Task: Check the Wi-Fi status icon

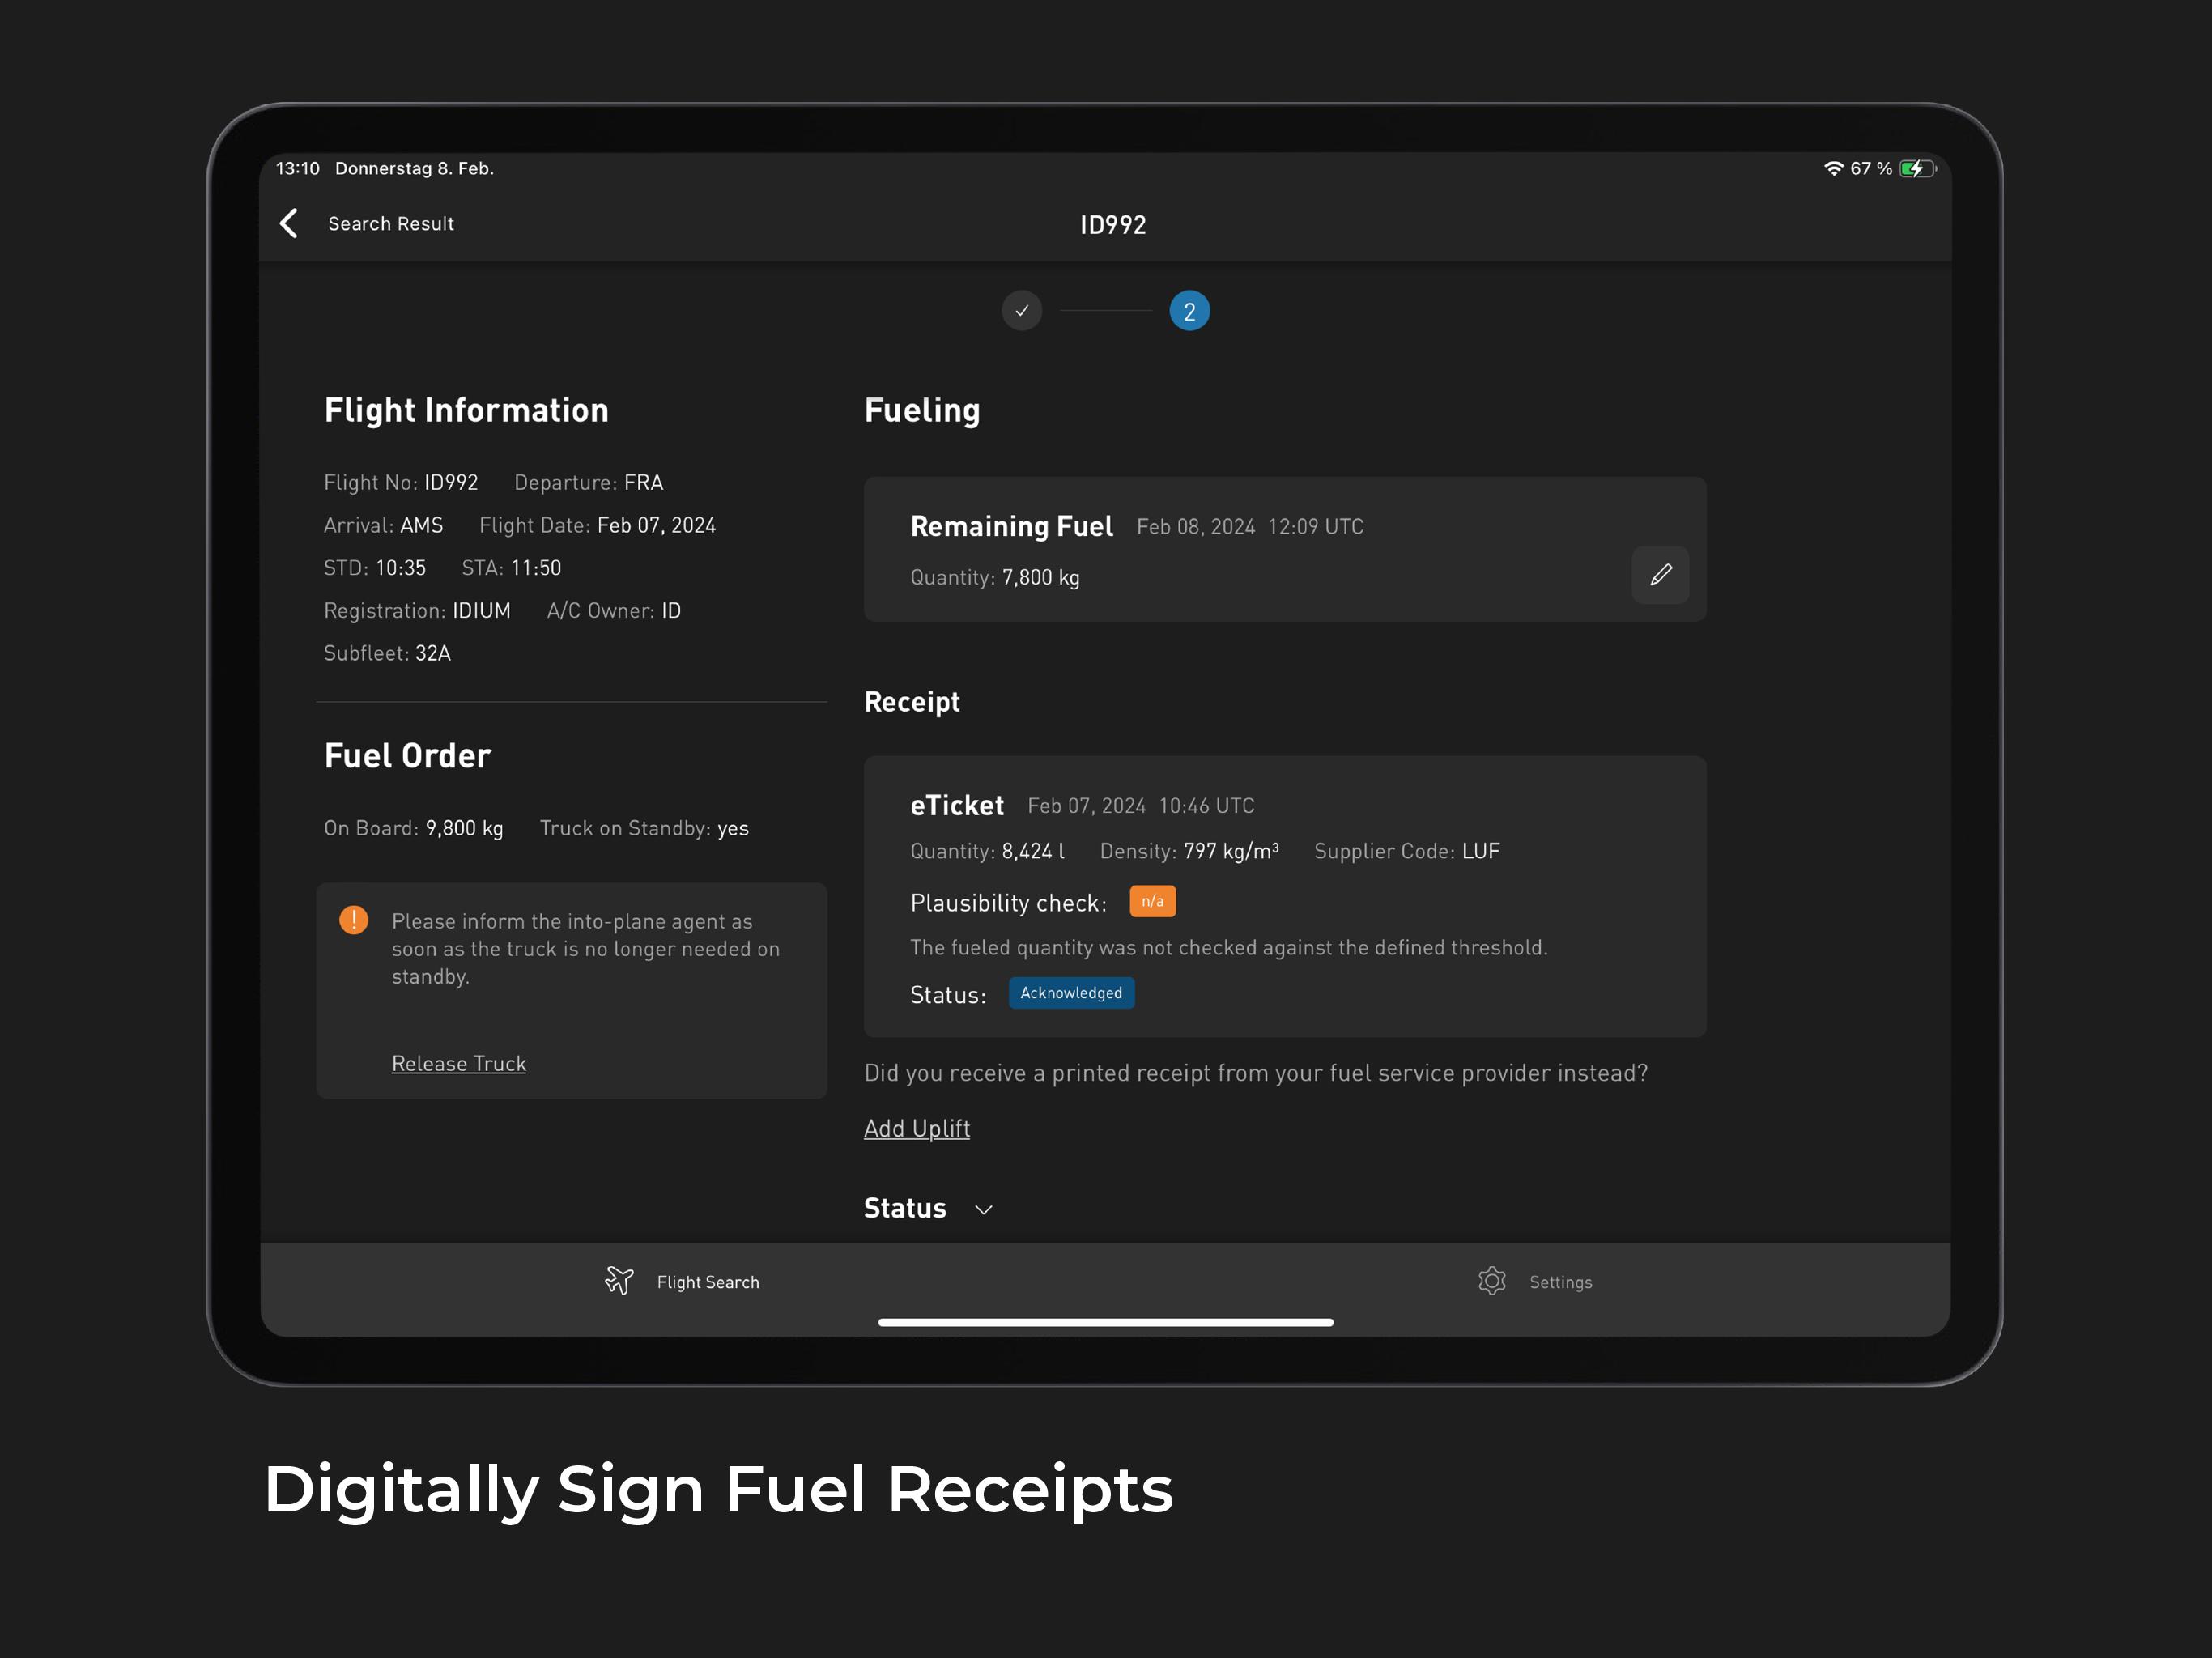Action: point(1833,168)
